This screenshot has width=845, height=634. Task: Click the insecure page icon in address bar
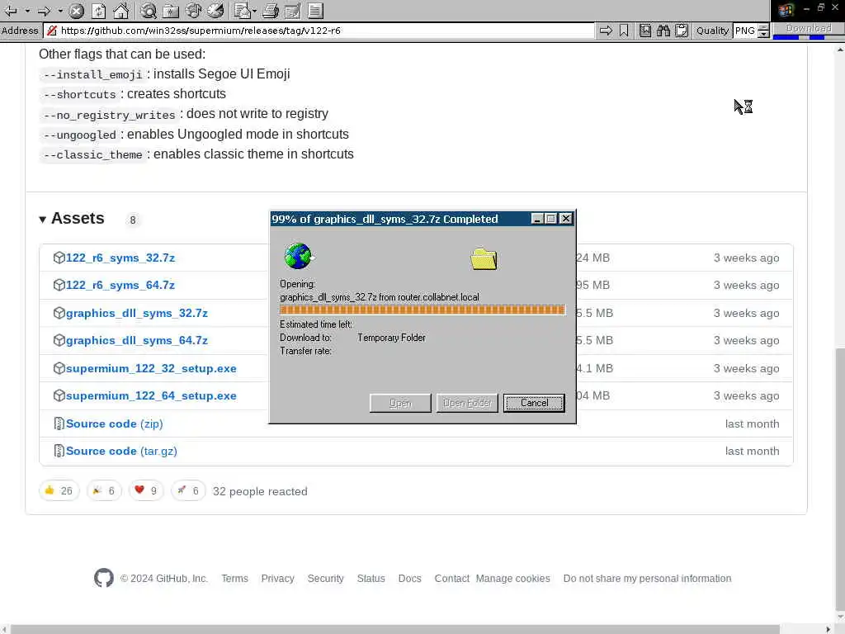(52, 31)
